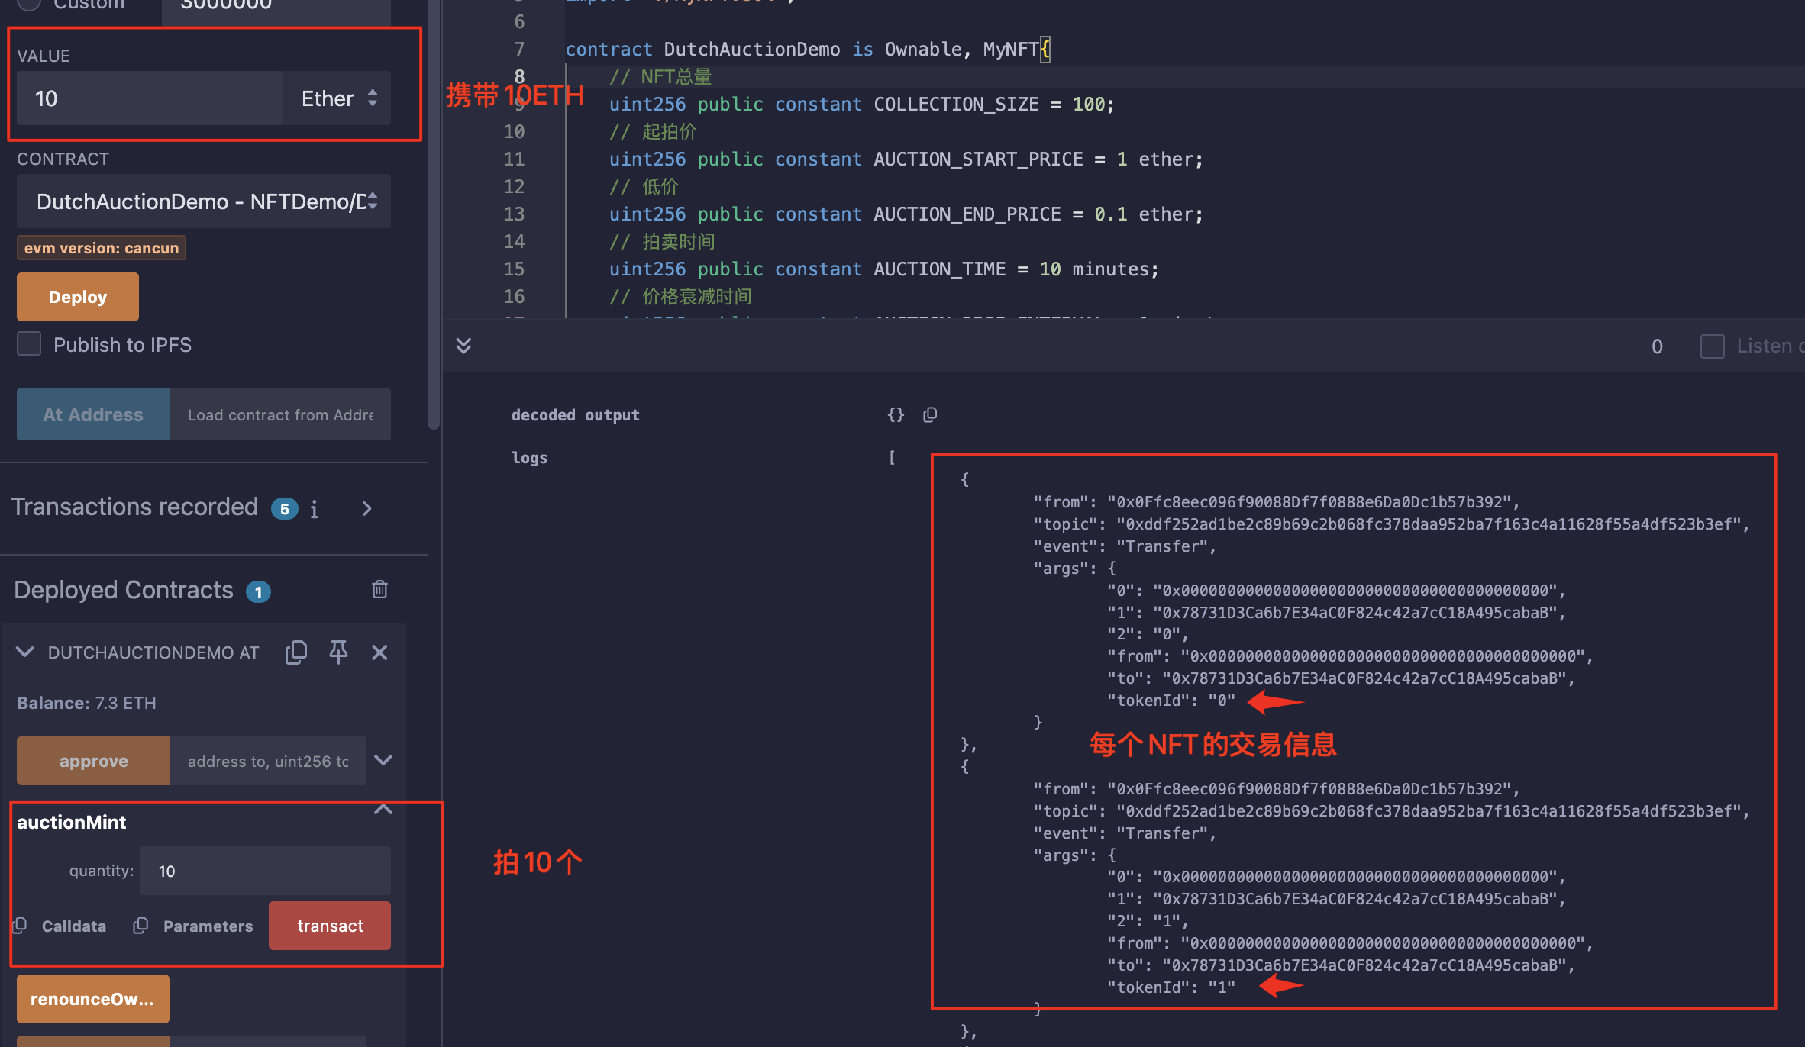The width and height of the screenshot is (1805, 1047).
Task: Clear deployed contracts with trash icon
Action: [379, 589]
